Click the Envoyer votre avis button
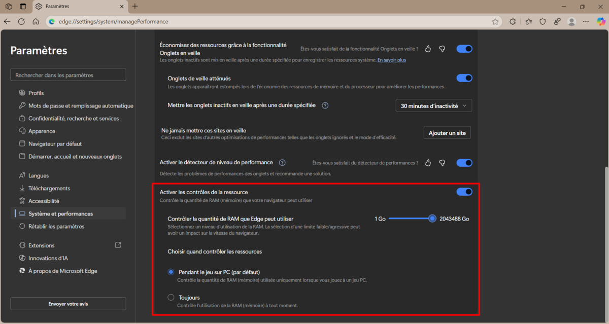This screenshot has height=324, width=609. pyautogui.click(x=68, y=304)
